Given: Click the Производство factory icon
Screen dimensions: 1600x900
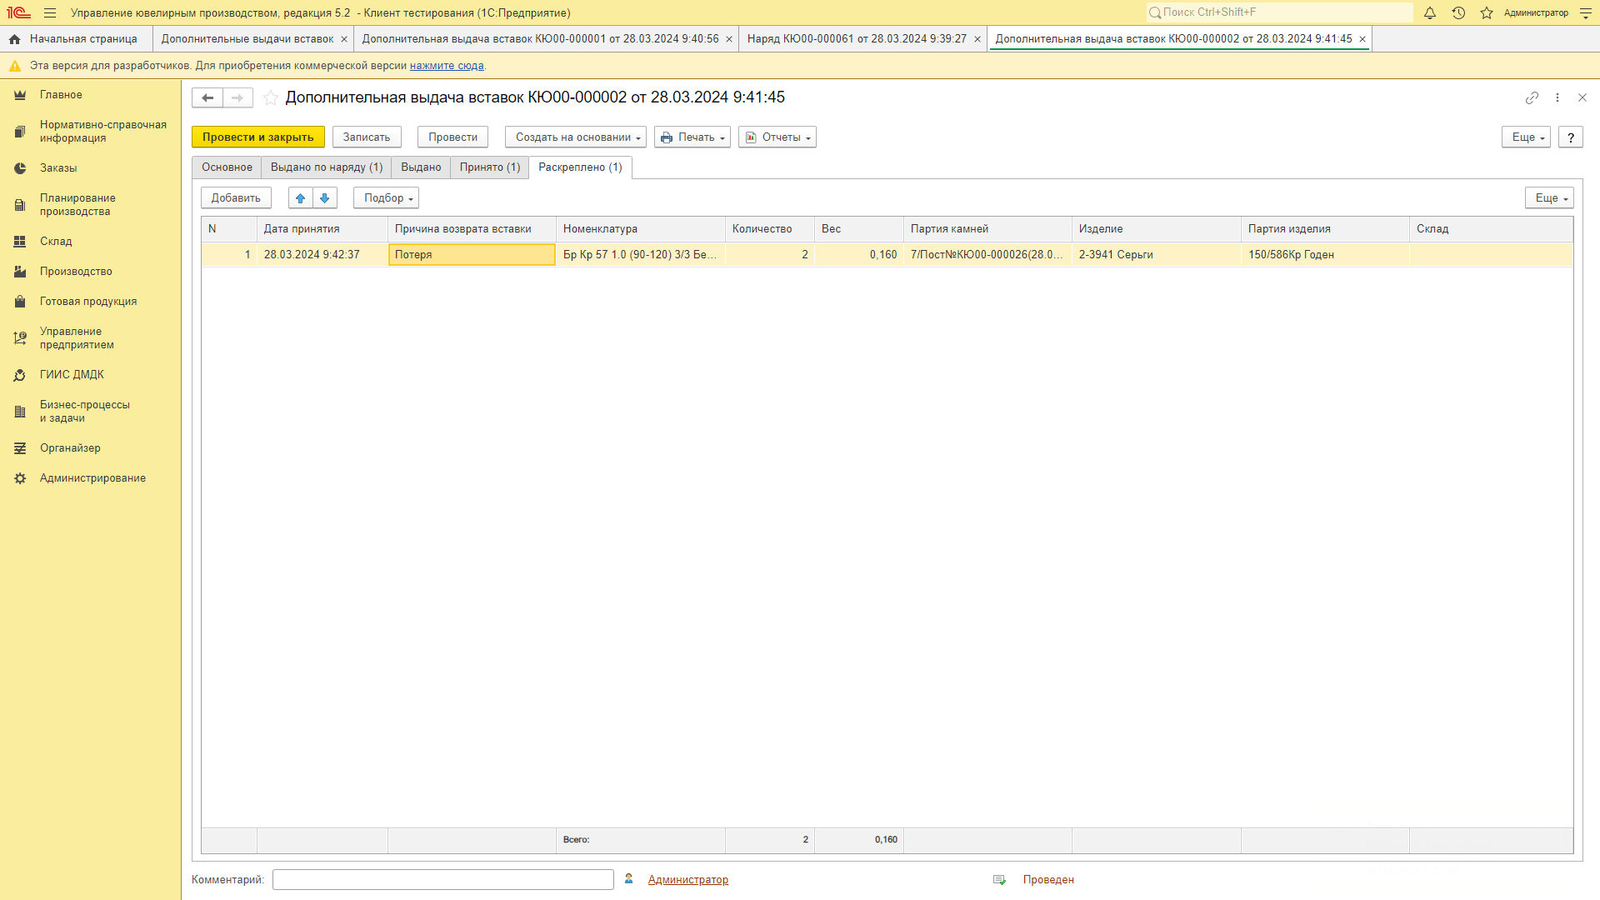Looking at the screenshot, I should pyautogui.click(x=20, y=272).
